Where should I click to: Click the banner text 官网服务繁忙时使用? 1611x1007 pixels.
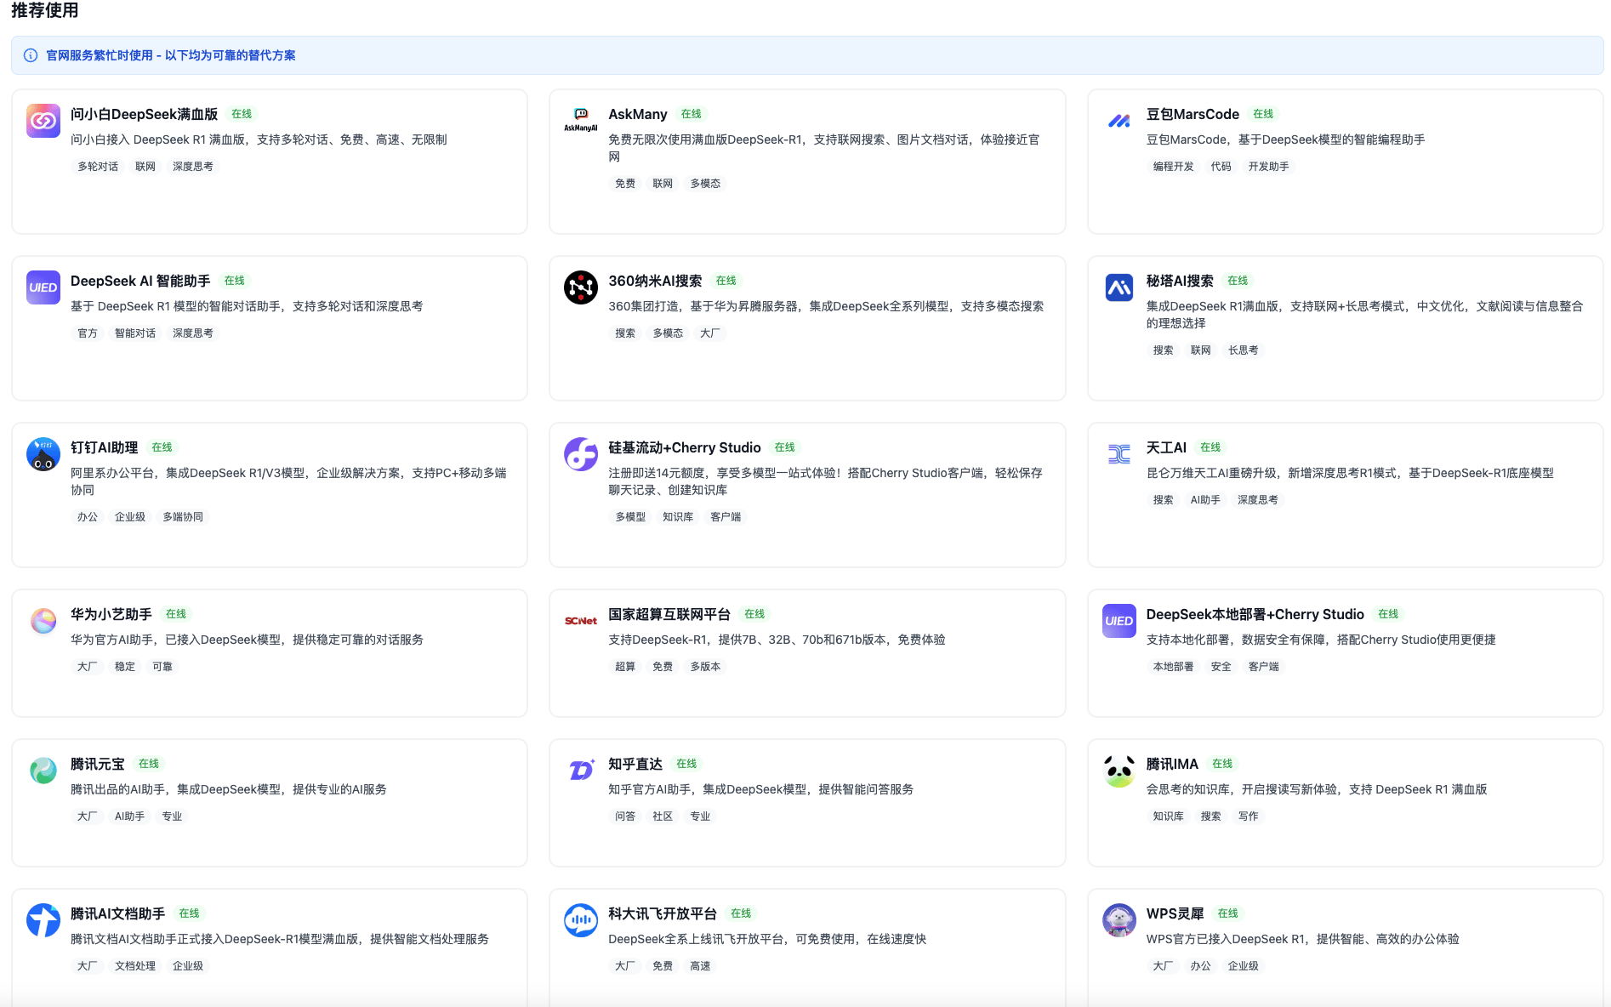coord(100,55)
